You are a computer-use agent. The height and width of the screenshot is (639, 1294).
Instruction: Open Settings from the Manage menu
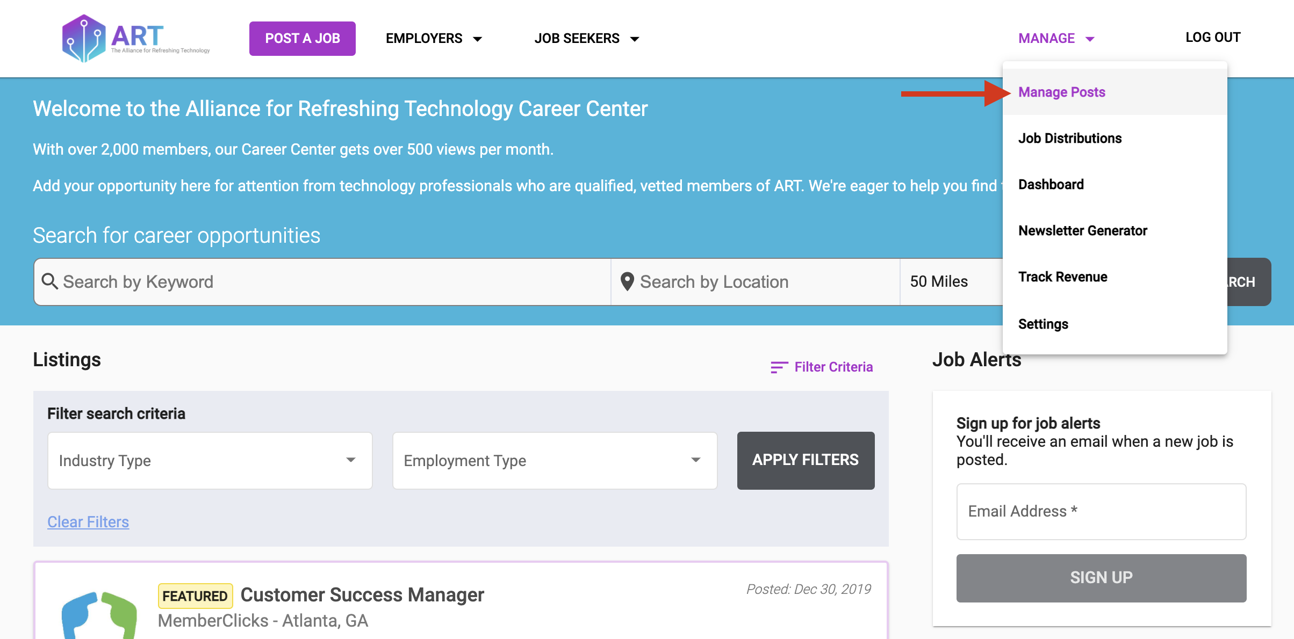click(1043, 324)
